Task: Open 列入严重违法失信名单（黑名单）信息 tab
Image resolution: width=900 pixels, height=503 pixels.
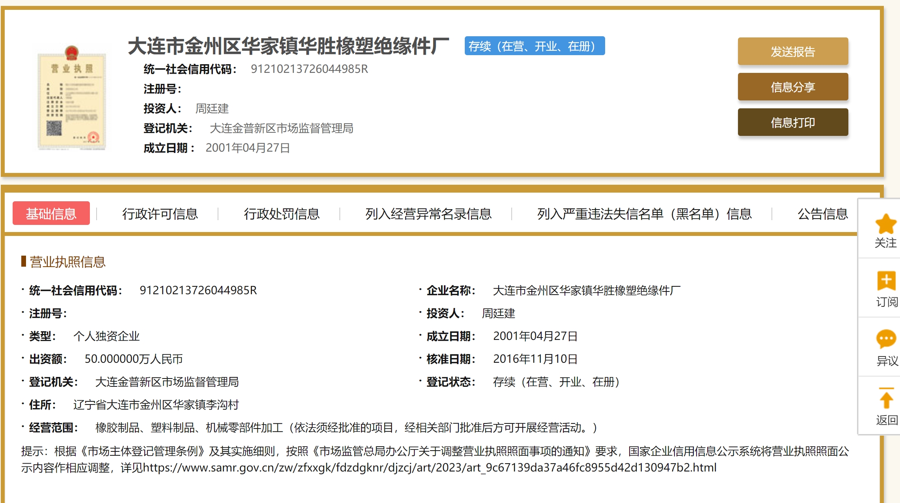Action: (x=644, y=213)
